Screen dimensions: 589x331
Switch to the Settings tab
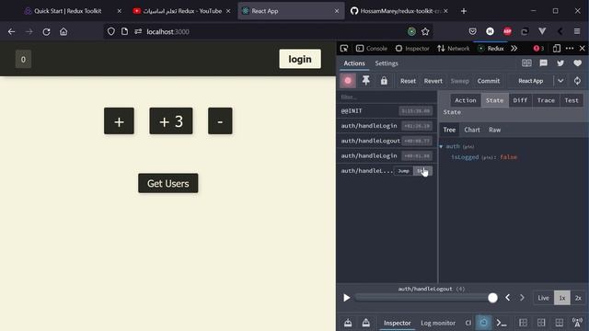[x=387, y=63]
